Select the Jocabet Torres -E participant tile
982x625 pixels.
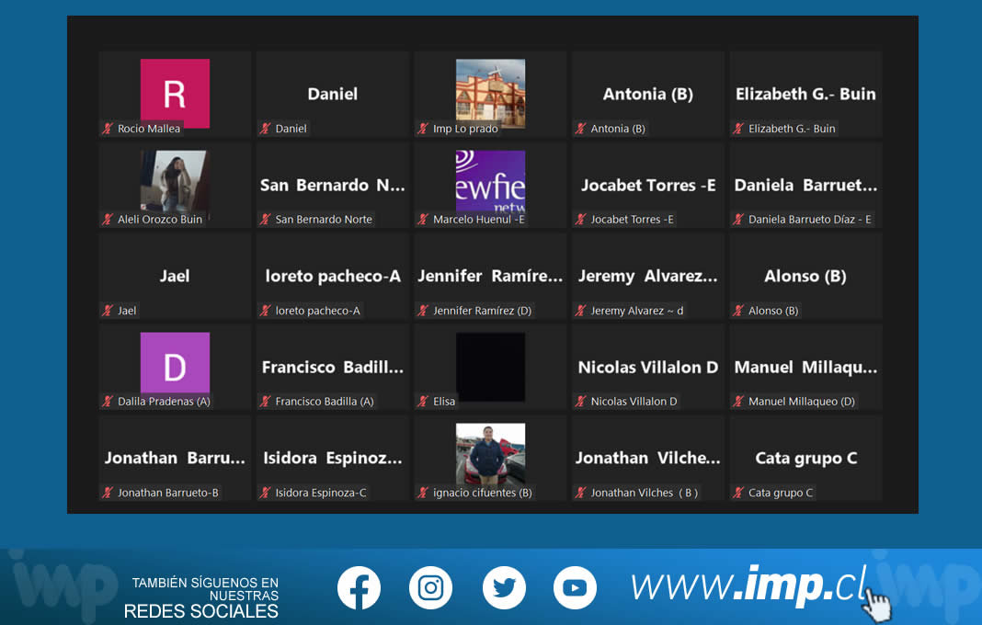point(647,186)
